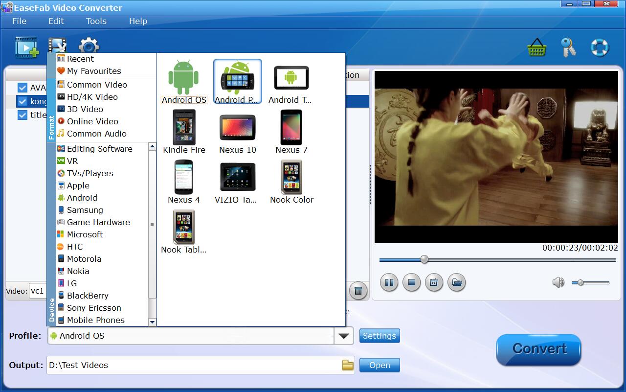Viewport: 626px width, 392px height.
Task: Stop the video preview
Action: click(x=411, y=282)
